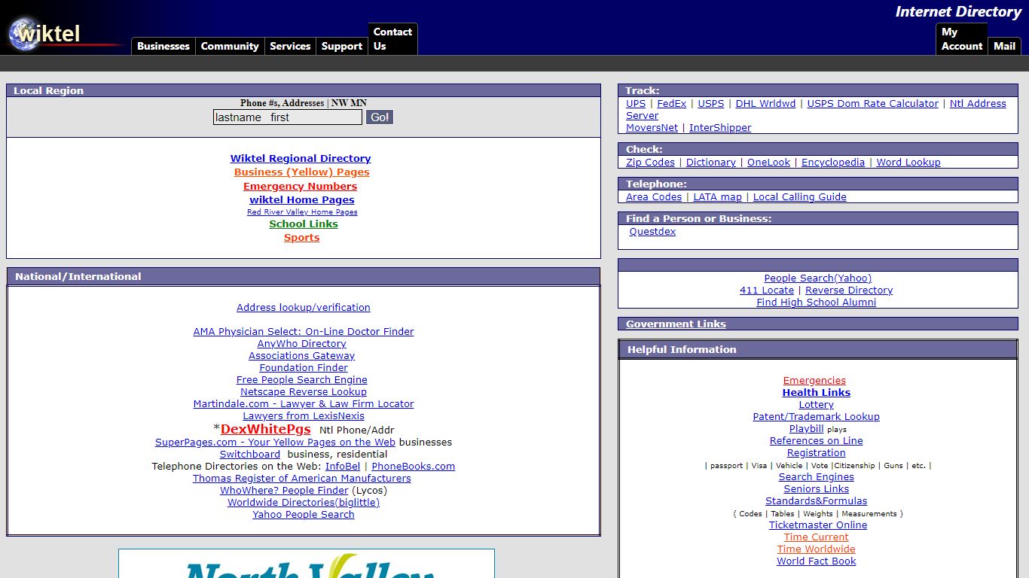
Task: Open the InfoBel directory link
Action: tap(343, 467)
